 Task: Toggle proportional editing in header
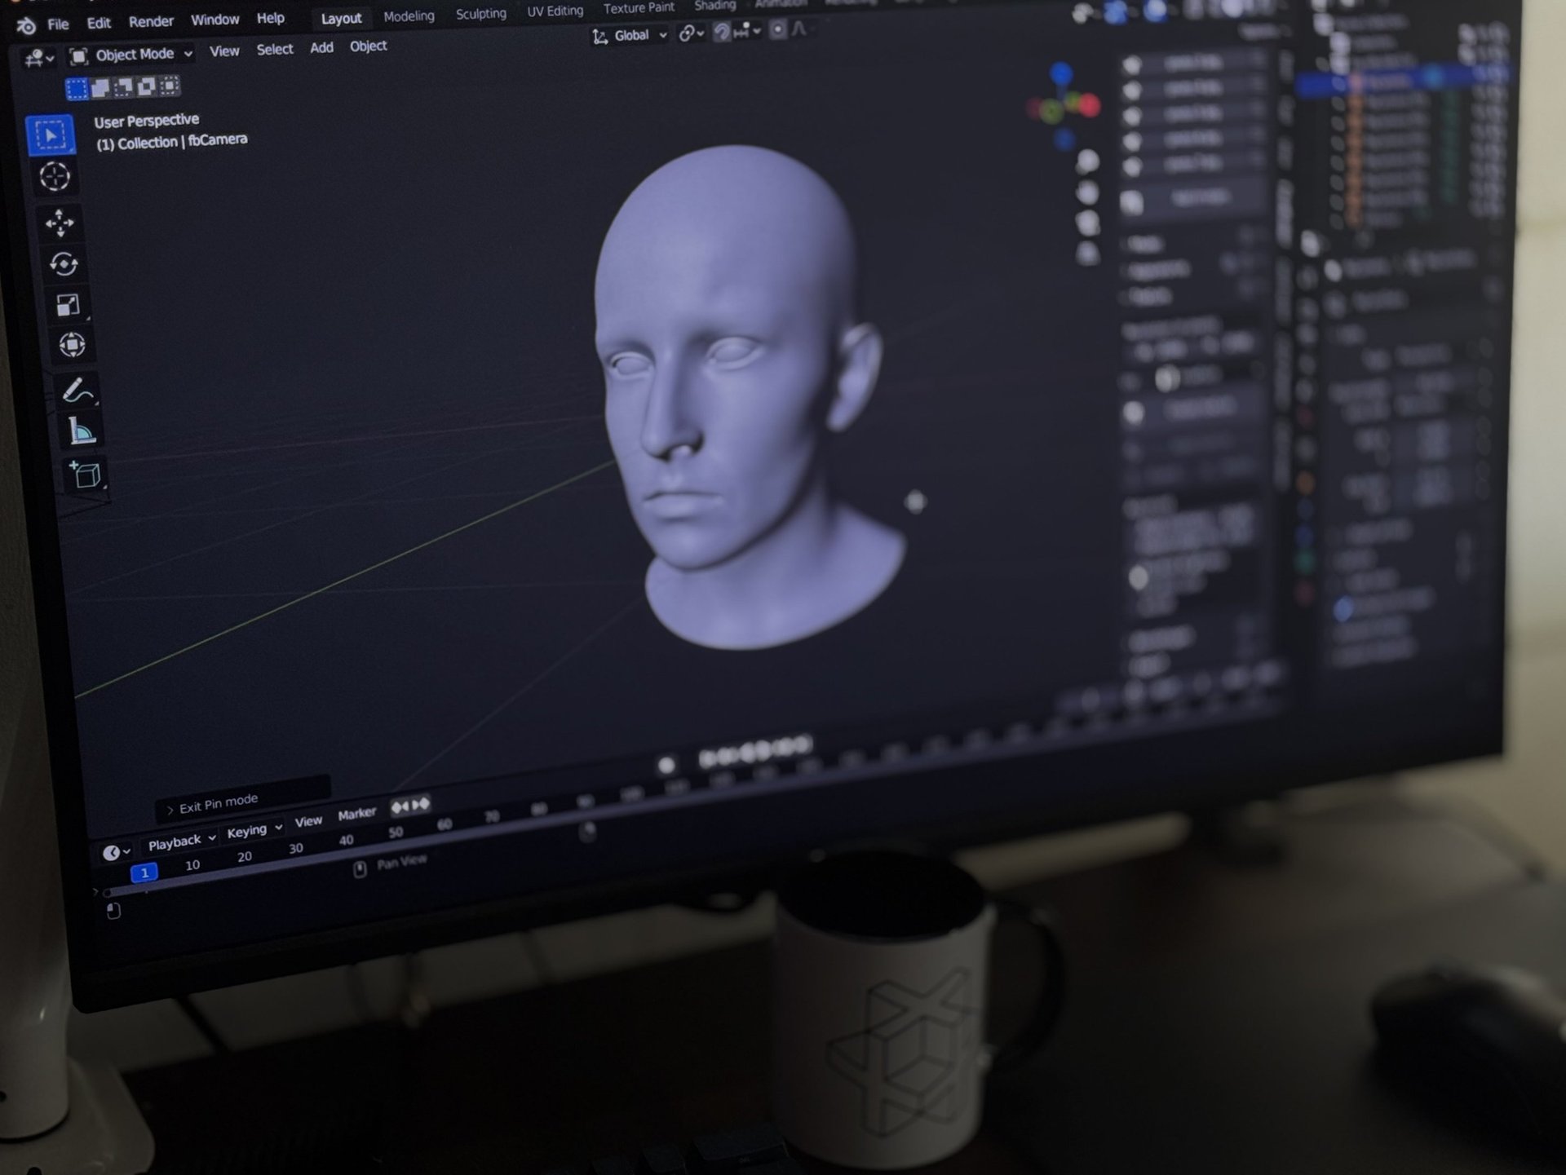(777, 30)
